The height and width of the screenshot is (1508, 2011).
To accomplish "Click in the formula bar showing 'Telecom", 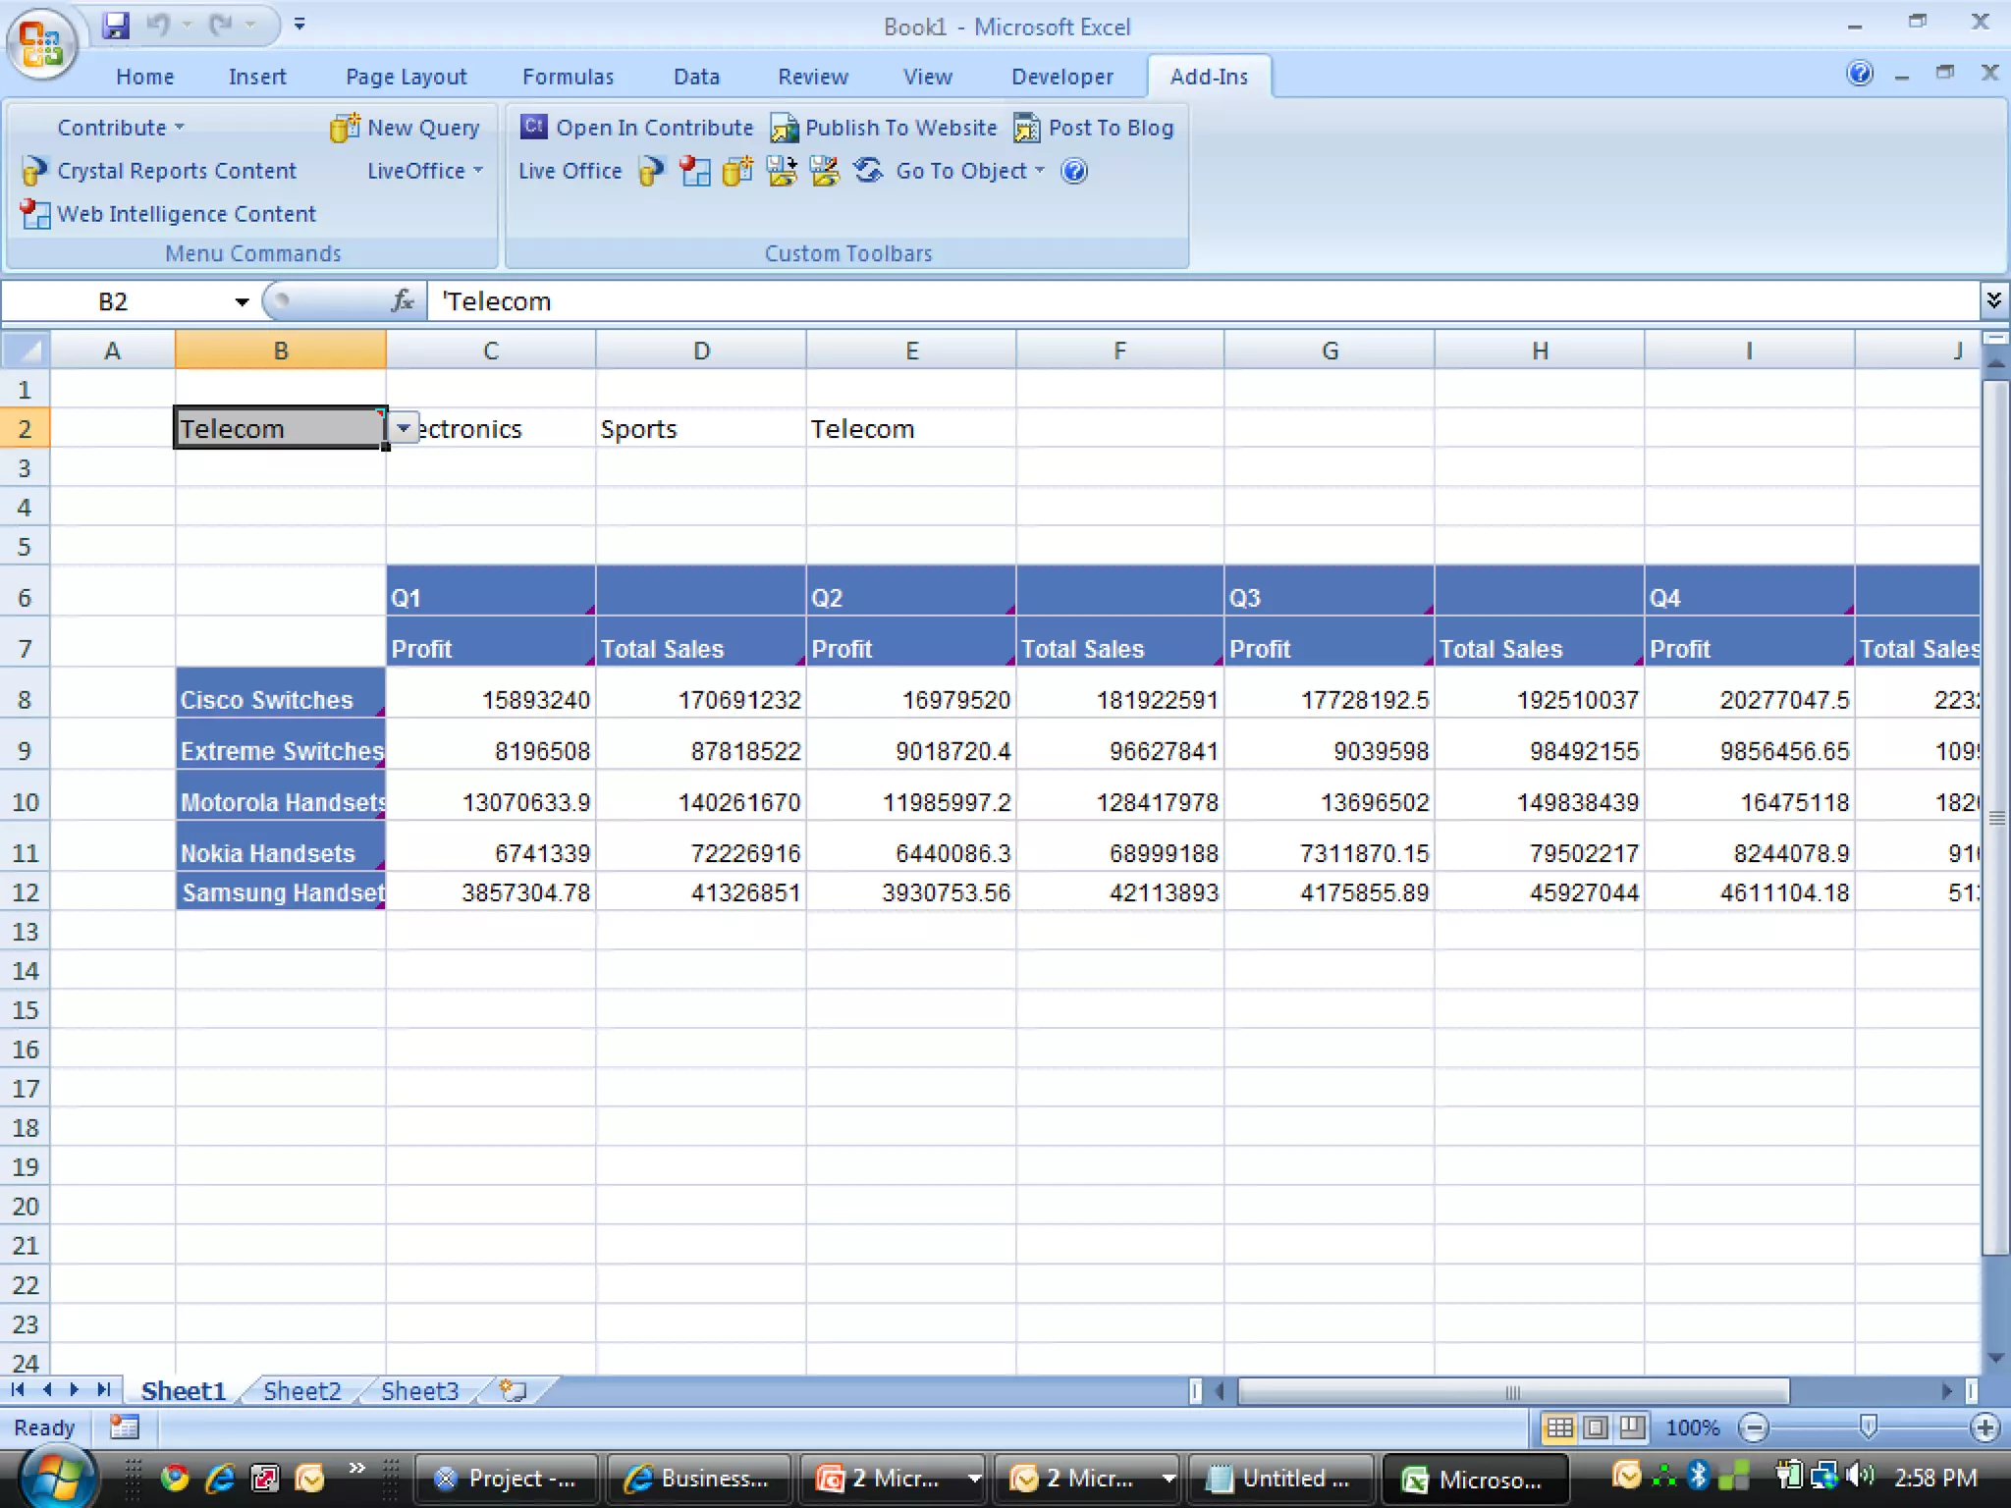I will point(1202,301).
